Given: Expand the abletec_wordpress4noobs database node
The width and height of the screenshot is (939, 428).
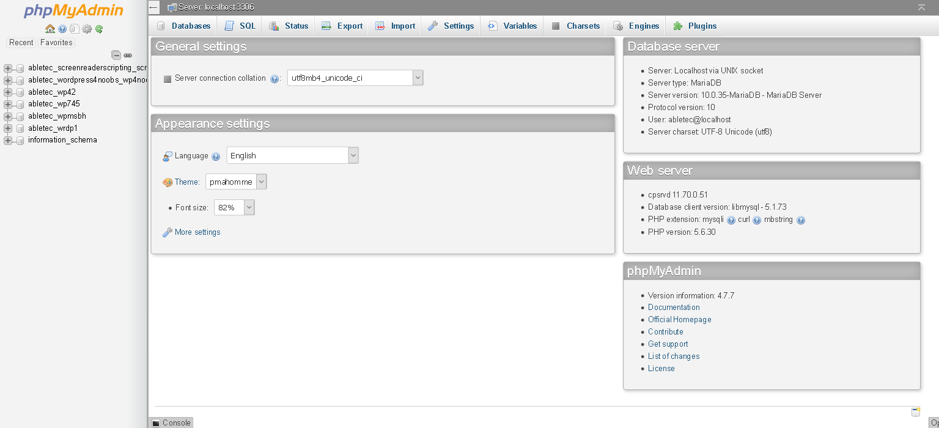Looking at the screenshot, I should coord(8,80).
